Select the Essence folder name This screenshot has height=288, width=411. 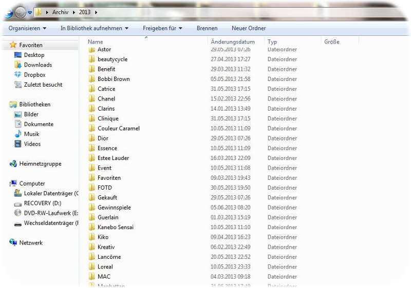(107, 148)
